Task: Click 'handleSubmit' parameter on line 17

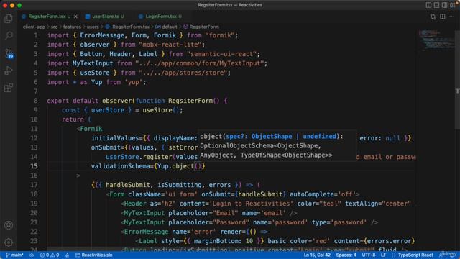Action: 128,185
